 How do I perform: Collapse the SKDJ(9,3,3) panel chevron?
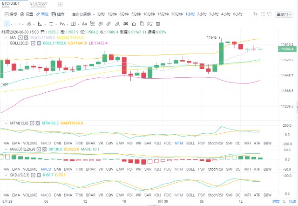coord(6,175)
